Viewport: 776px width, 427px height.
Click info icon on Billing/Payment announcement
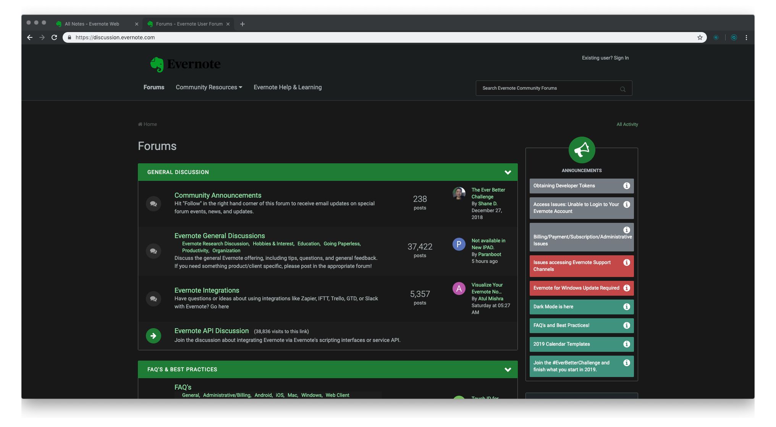pyautogui.click(x=627, y=230)
